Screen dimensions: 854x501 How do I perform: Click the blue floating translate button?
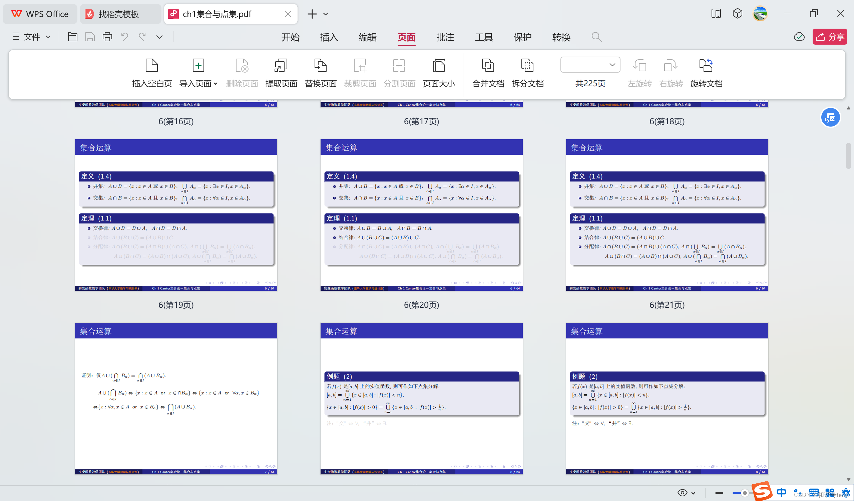[x=830, y=118]
